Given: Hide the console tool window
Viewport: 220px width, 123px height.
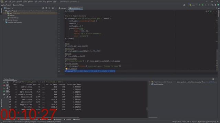Looking at the screenshot, I should (216, 79).
